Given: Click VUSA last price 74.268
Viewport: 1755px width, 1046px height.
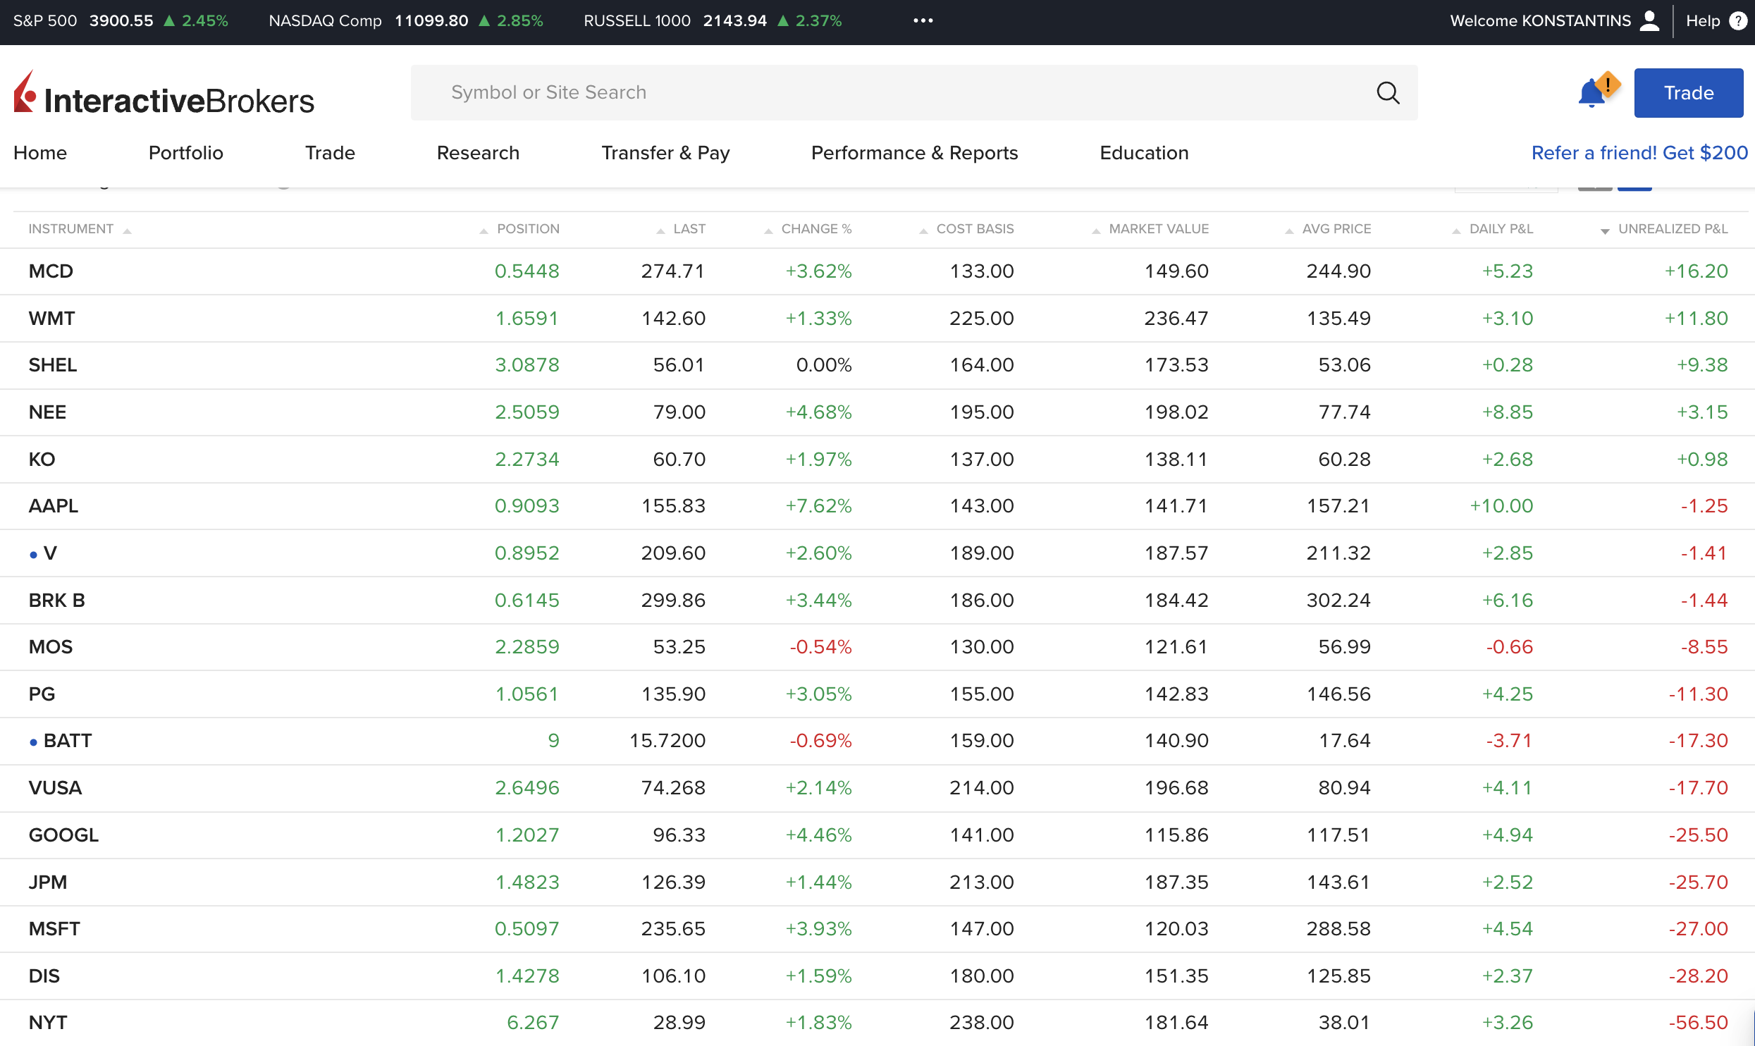Looking at the screenshot, I should (673, 788).
